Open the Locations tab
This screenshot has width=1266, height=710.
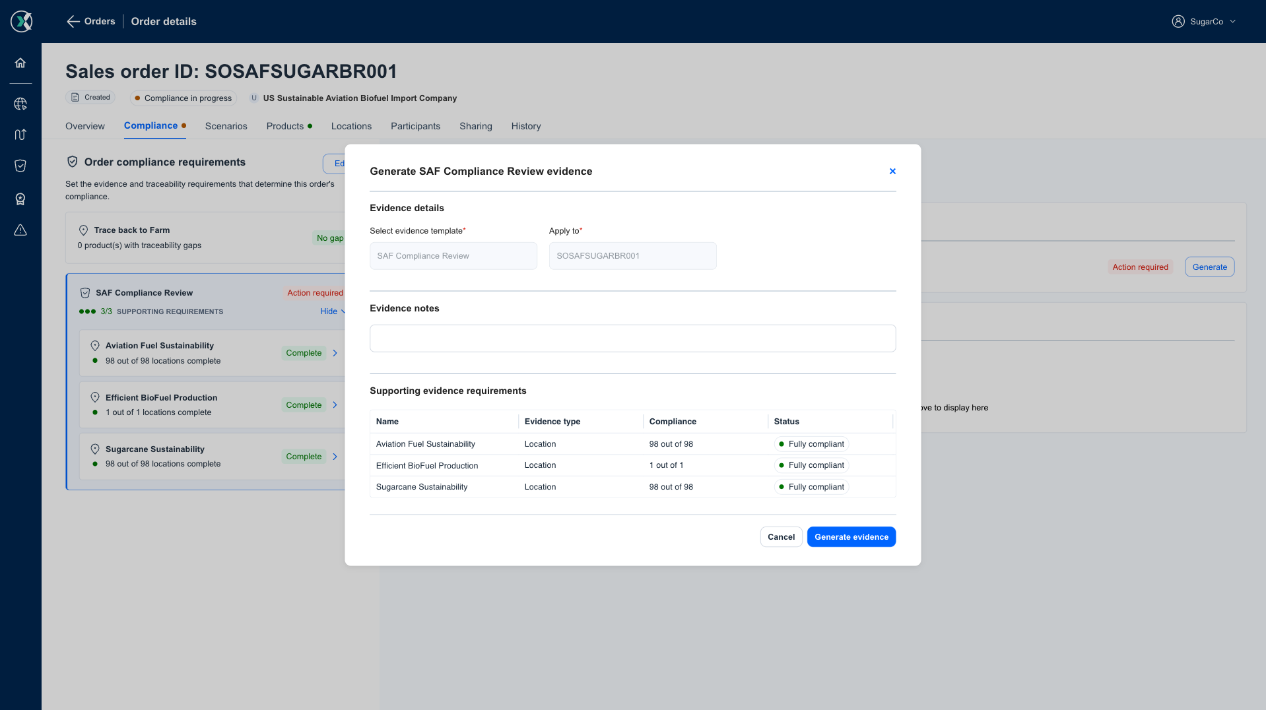coord(352,126)
